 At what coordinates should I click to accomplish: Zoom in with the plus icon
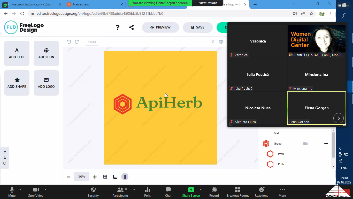(95, 177)
